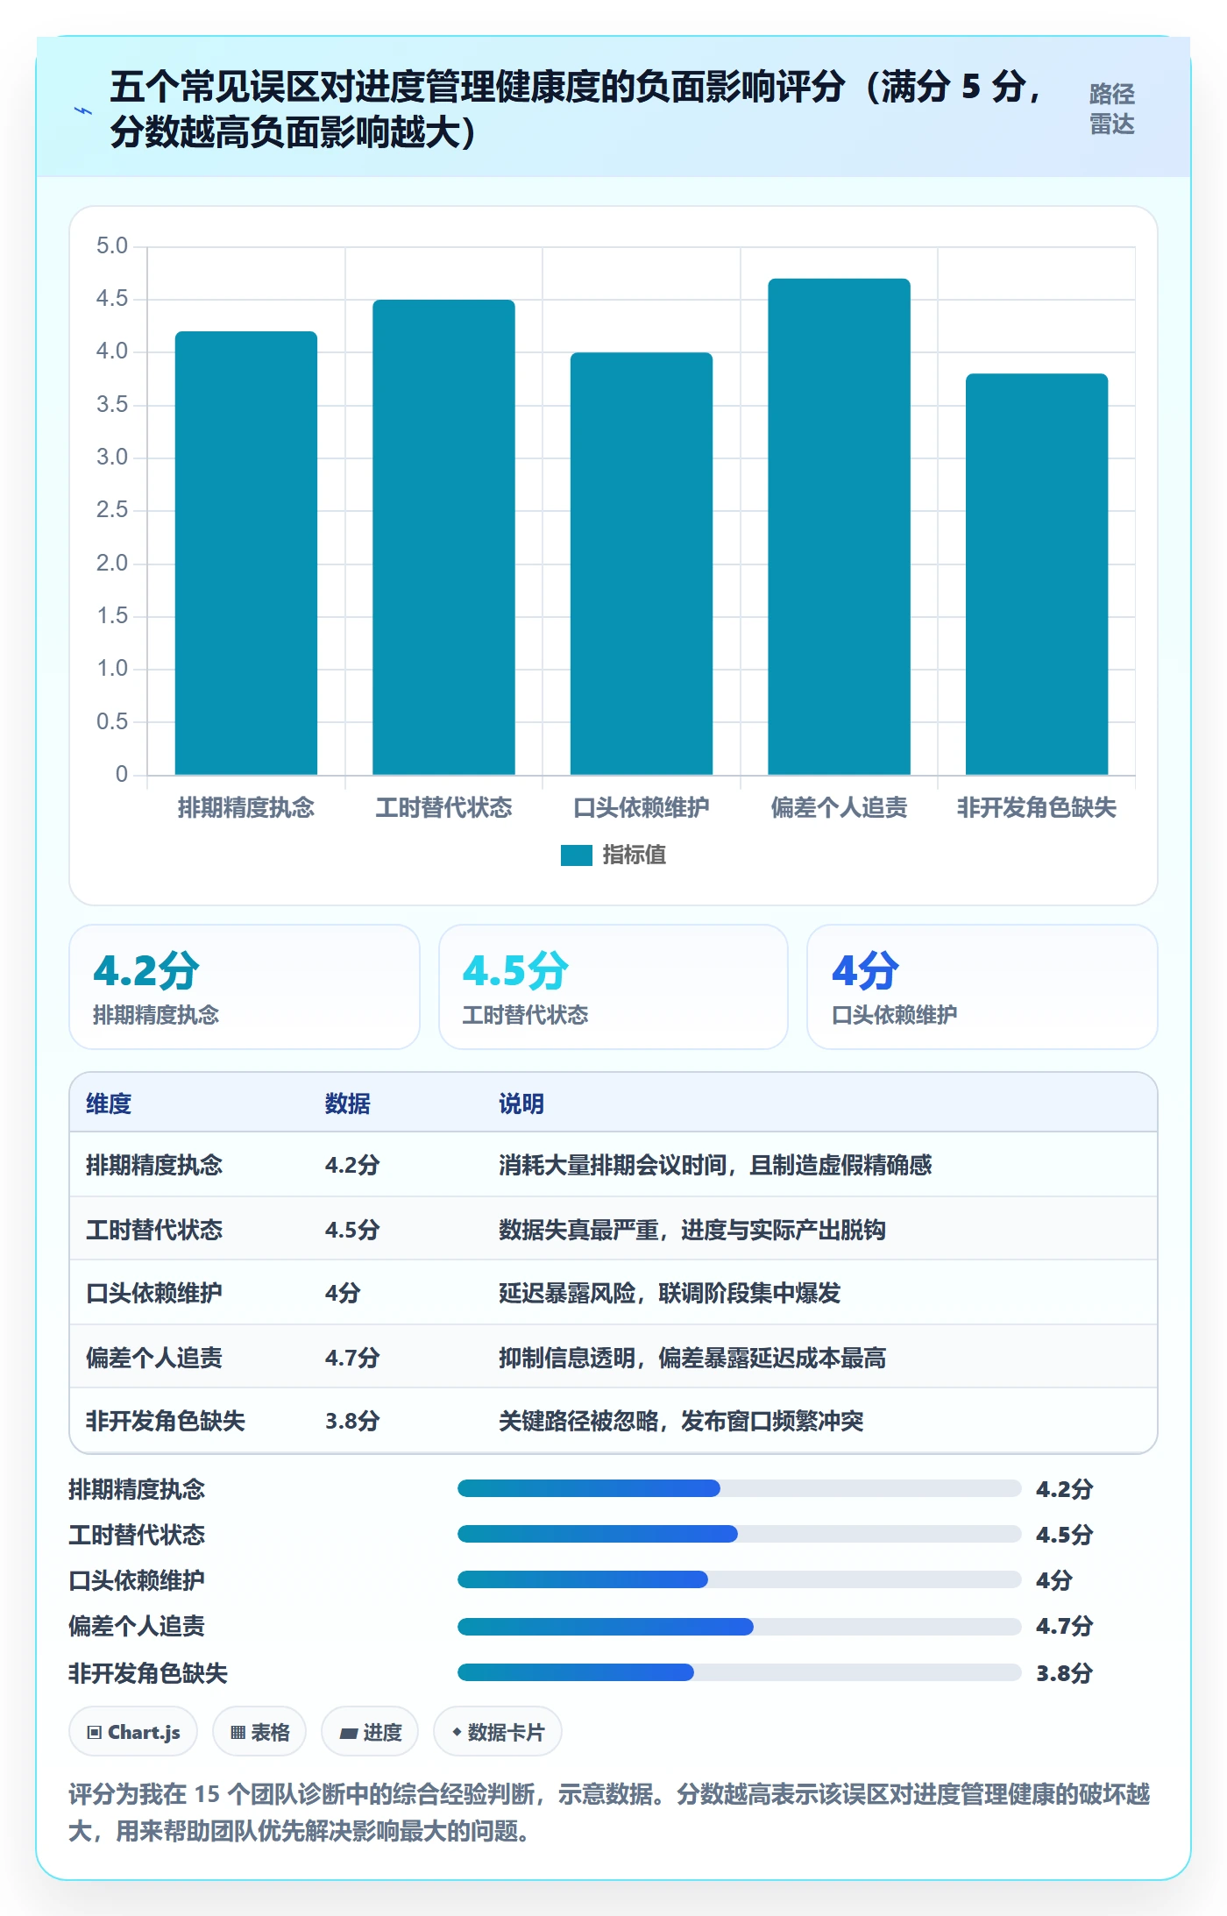Select 排期精度执念 table row name
This screenshot has width=1227, height=1916.
[154, 1165]
